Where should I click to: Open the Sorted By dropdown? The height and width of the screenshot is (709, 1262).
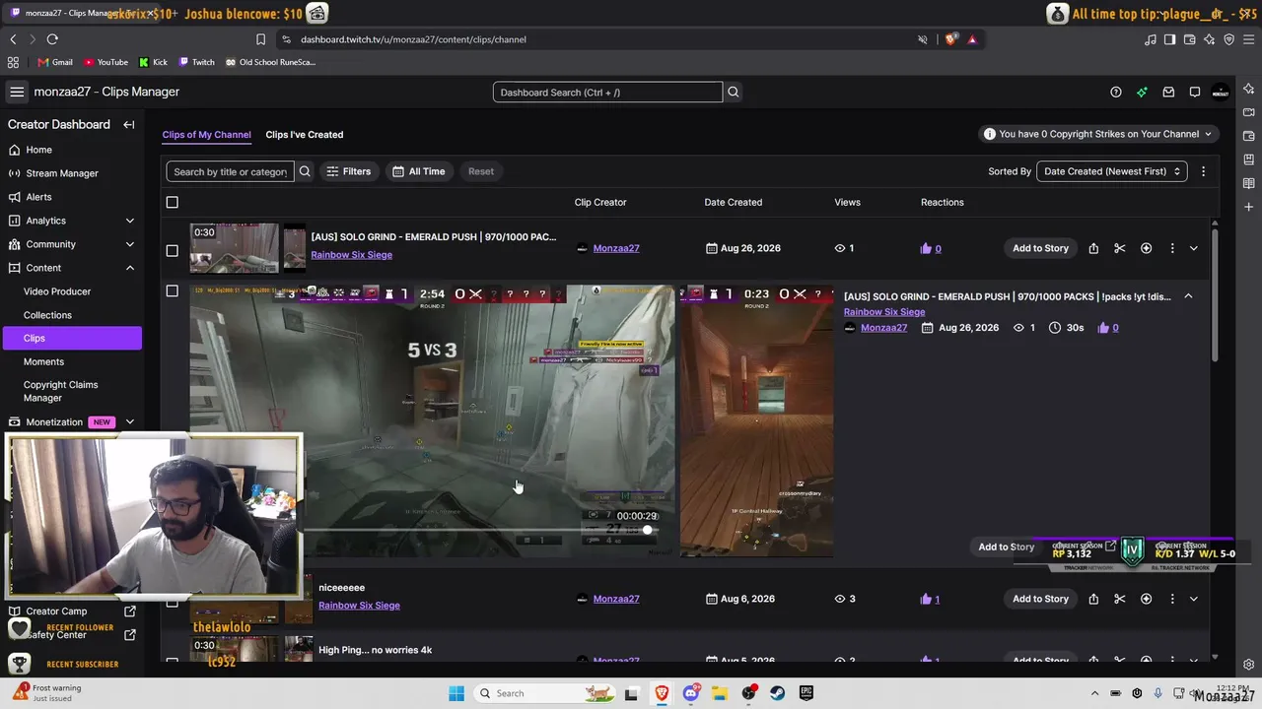pyautogui.click(x=1111, y=171)
